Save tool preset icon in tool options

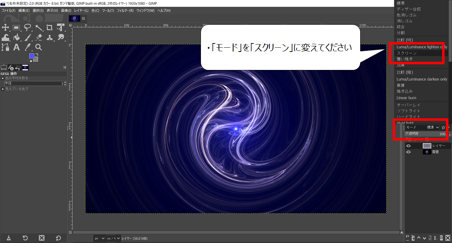point(8,238)
